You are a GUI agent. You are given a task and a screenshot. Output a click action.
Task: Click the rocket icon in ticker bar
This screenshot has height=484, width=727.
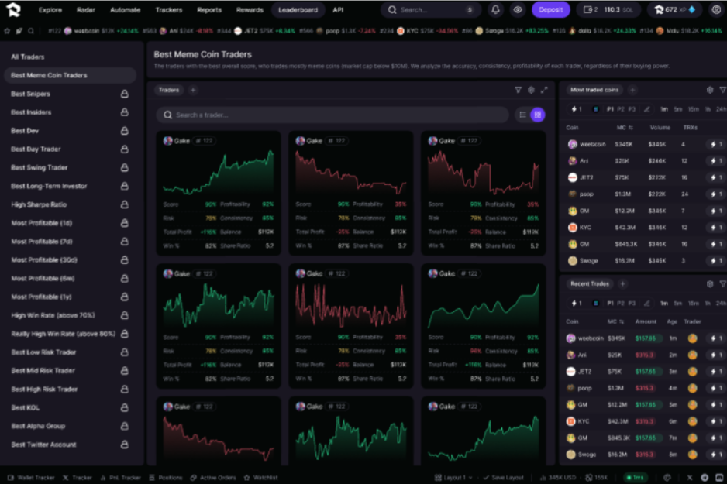click(x=19, y=31)
